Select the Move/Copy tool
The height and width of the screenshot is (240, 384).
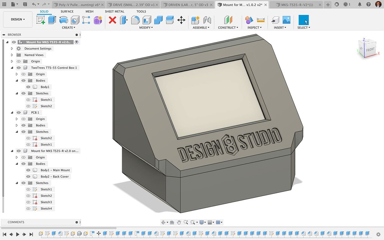tap(181, 20)
